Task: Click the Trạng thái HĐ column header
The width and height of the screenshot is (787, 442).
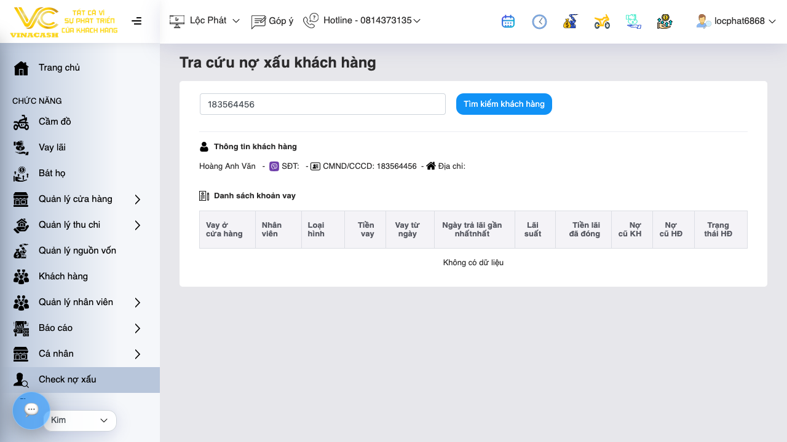Action: tap(721, 230)
